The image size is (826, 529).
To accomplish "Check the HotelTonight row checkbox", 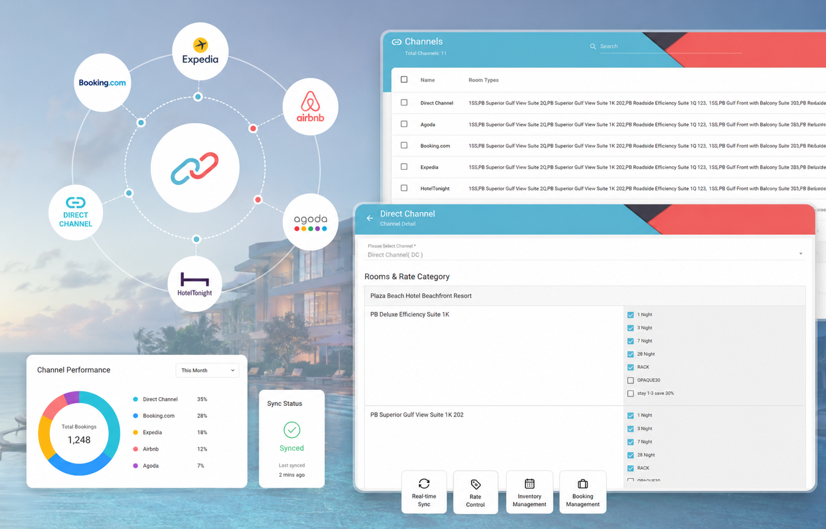I will (404, 188).
